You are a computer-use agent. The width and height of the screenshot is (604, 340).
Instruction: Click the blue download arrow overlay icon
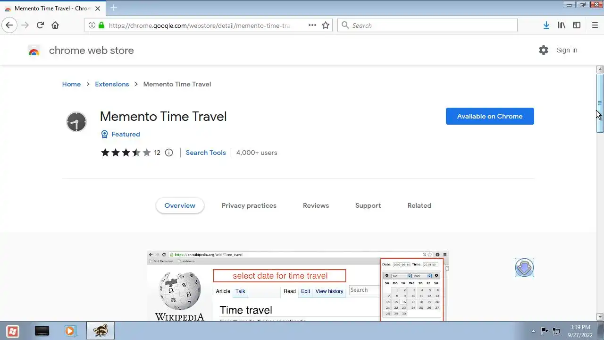tap(524, 268)
